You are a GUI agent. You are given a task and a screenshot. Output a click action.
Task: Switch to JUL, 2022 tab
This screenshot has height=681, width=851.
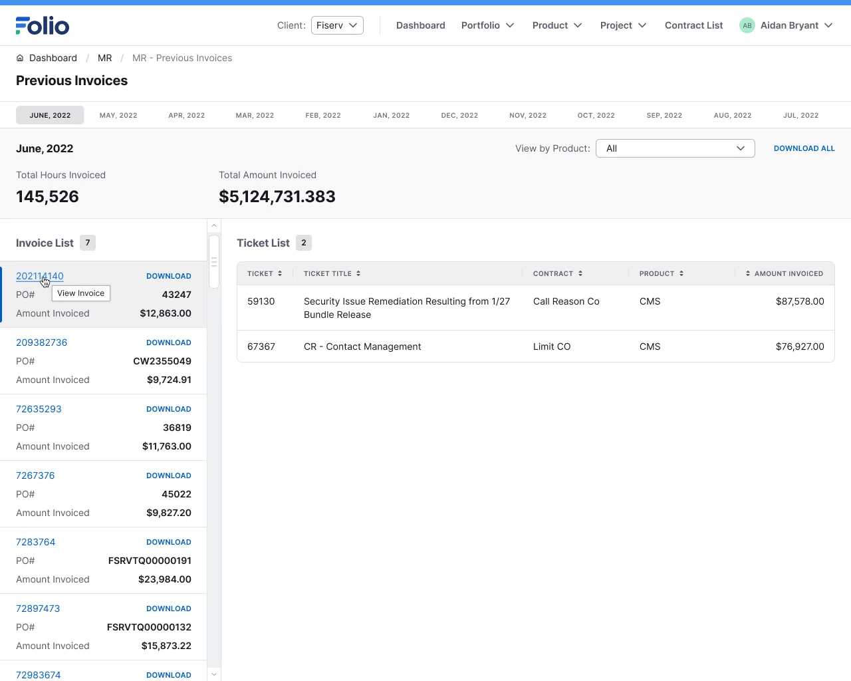click(800, 115)
